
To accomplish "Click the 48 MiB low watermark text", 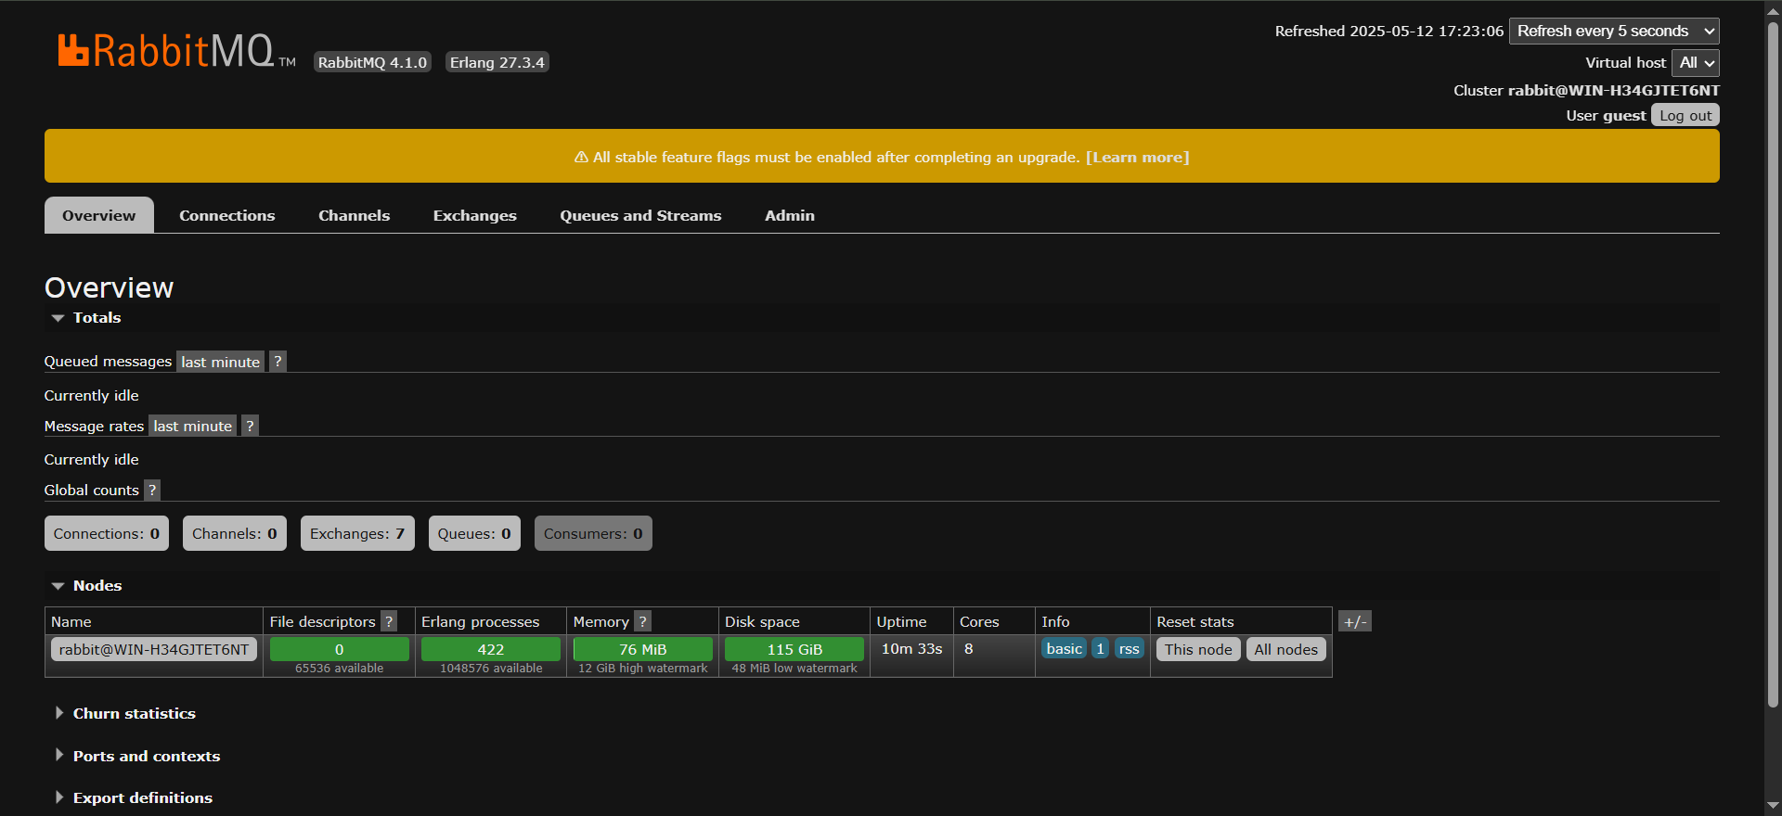I will point(794,668).
